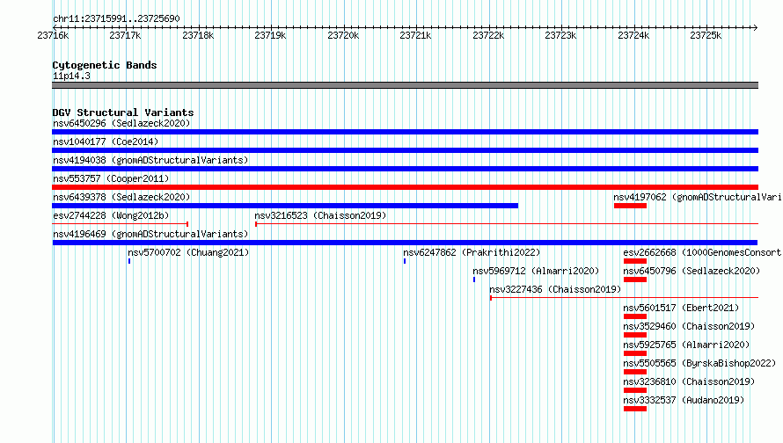The width and height of the screenshot is (783, 443).
Task: Click the gray 11p14.3 cytogenetic band bar
Action: 405,85
